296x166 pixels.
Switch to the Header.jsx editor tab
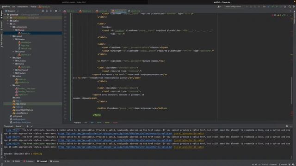click(x=86, y=11)
